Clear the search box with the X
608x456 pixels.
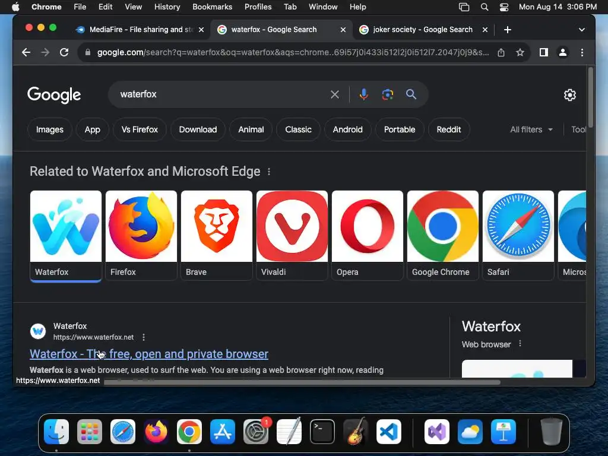click(x=335, y=94)
